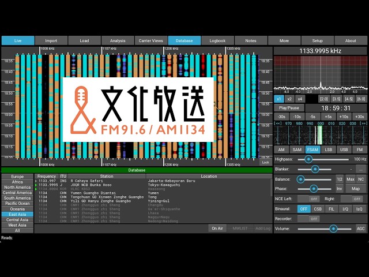Select AM demodulation mode
Screen dimensions: 369x277
pos(281,149)
